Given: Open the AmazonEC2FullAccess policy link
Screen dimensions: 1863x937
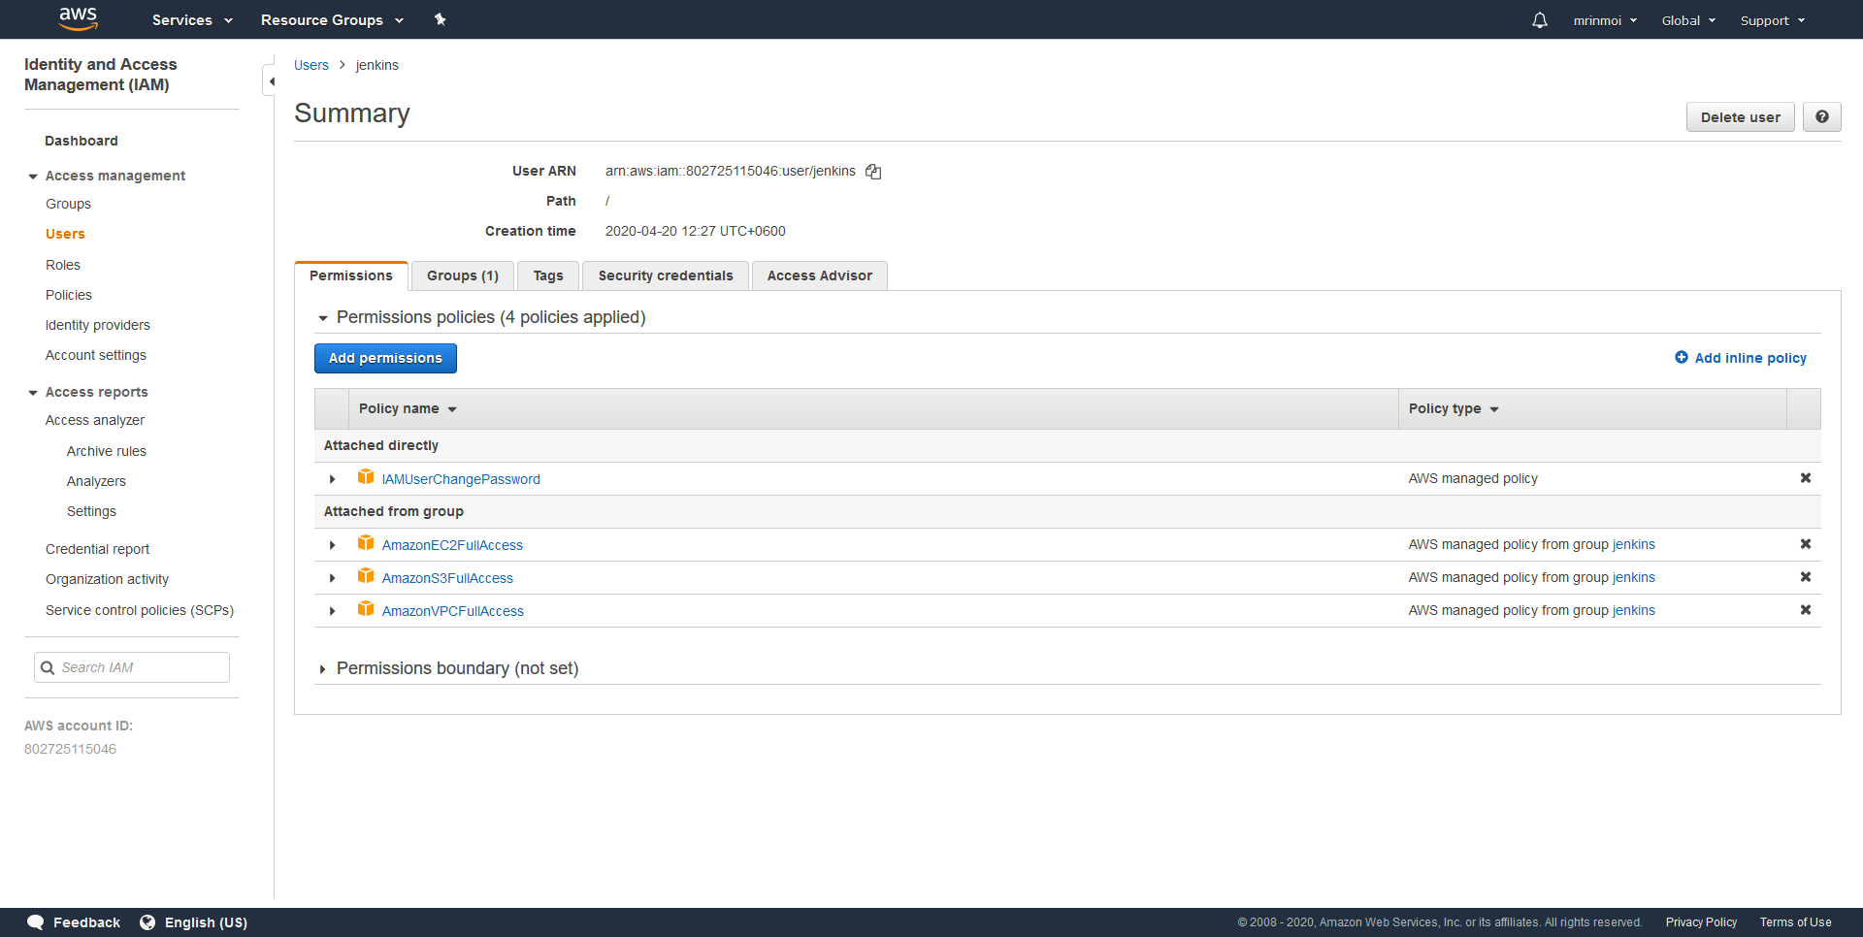Looking at the screenshot, I should coord(452,545).
